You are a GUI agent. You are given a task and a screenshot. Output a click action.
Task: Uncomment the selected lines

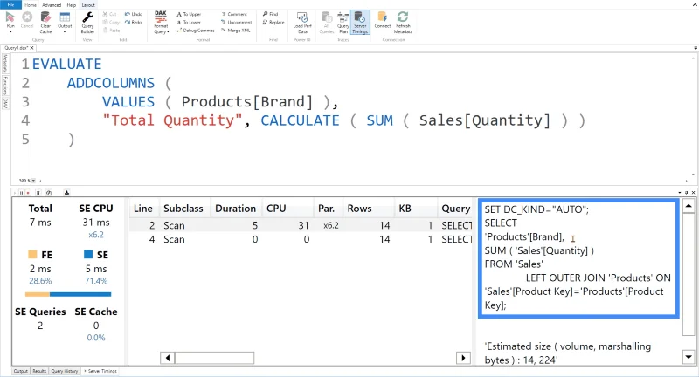236,23
